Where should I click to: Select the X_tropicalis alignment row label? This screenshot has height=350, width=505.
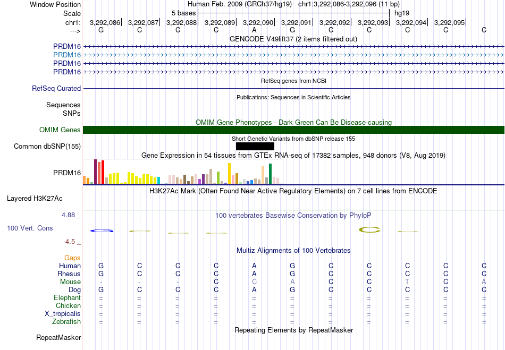pos(63,314)
